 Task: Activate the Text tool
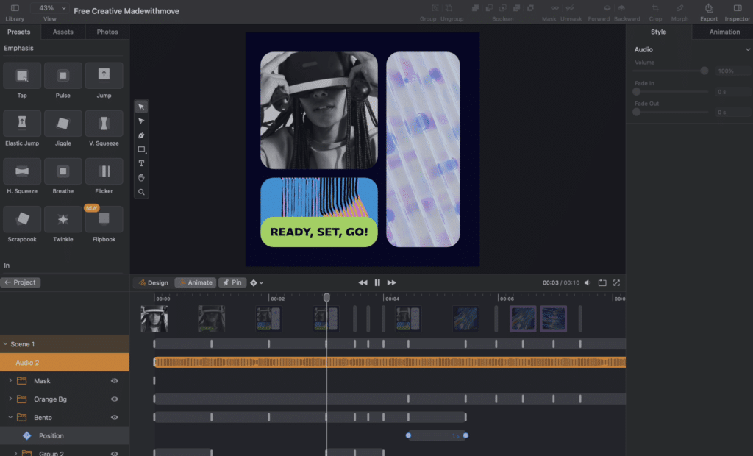pos(141,163)
